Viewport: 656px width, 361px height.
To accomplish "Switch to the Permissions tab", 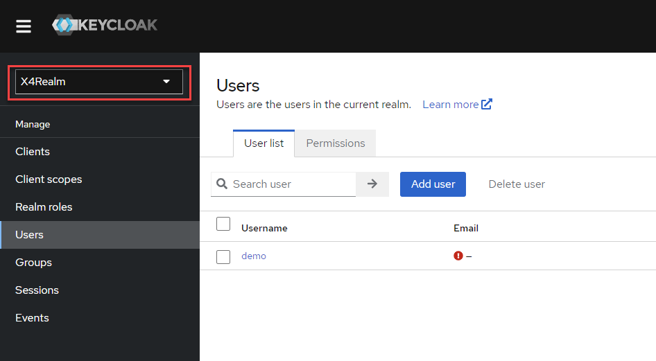I will (336, 143).
